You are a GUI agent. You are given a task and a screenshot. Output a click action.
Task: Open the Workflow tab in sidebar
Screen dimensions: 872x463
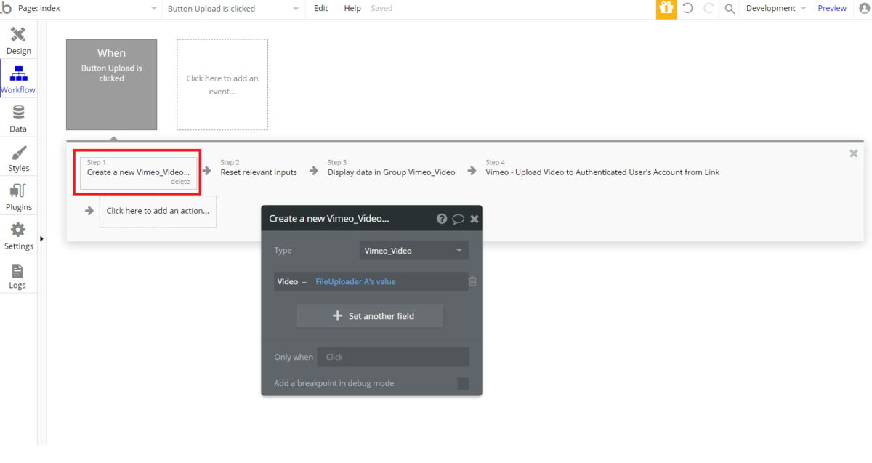point(18,79)
